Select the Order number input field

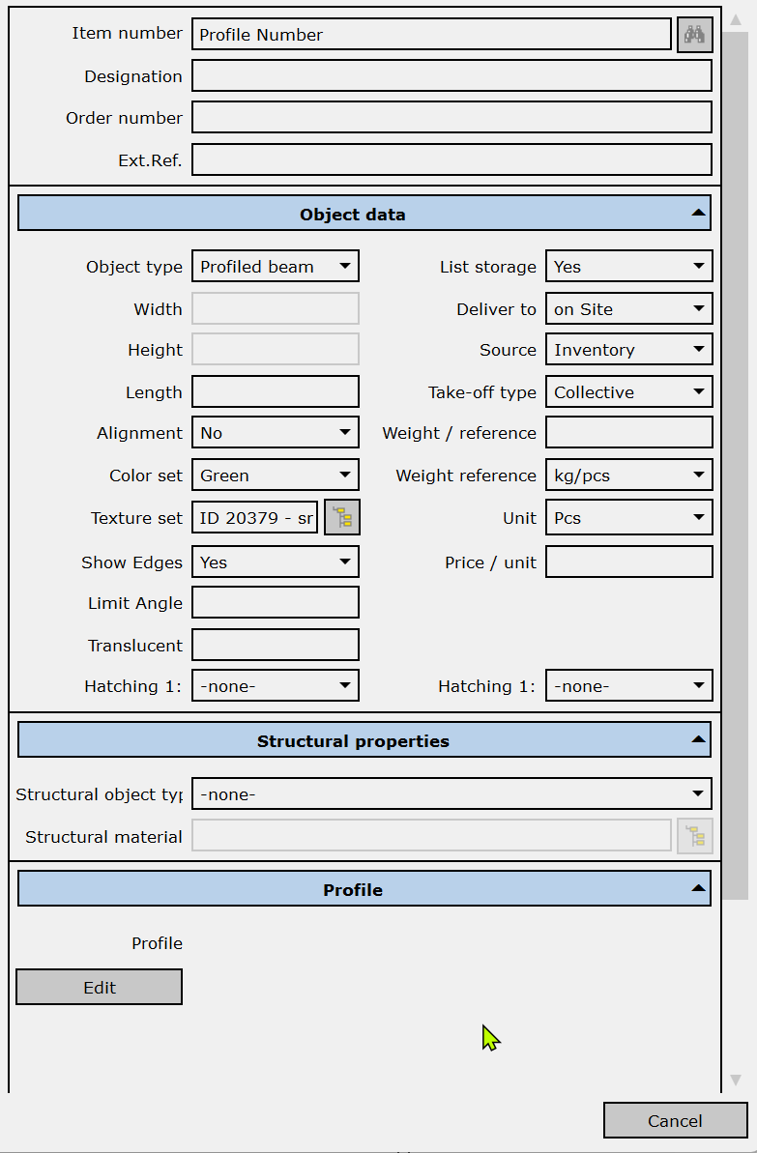tap(451, 118)
